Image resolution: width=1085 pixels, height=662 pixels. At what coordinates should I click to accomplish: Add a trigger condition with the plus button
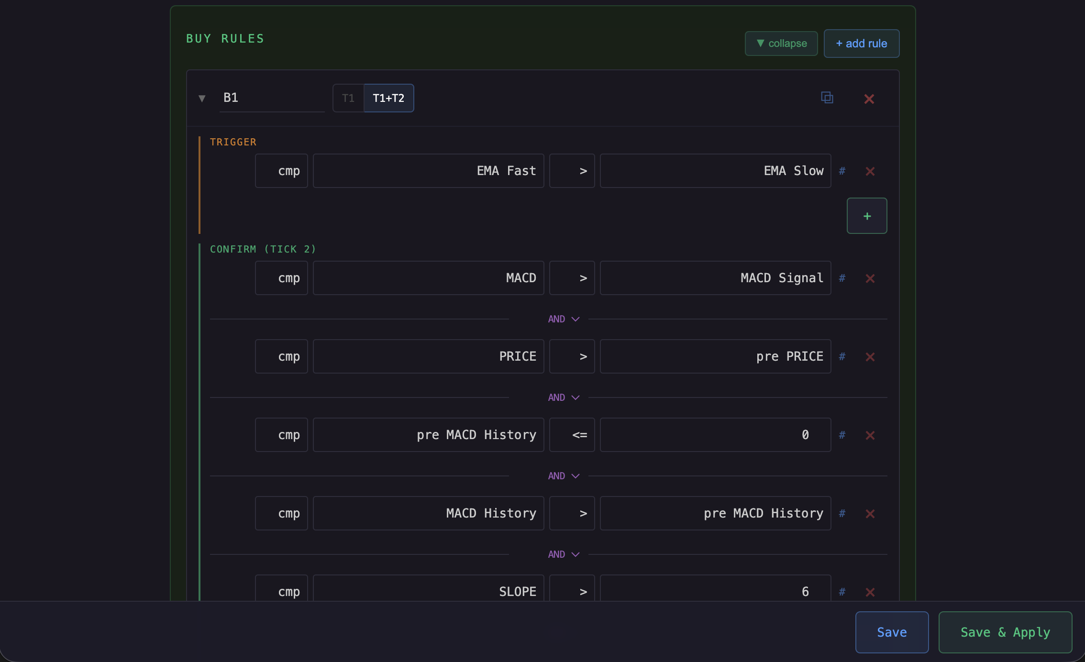(867, 216)
